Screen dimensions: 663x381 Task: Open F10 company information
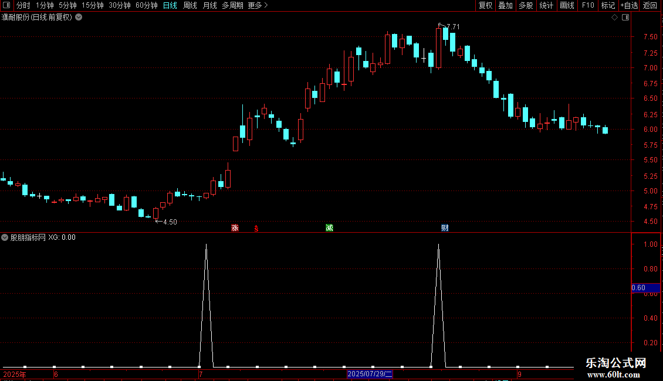tap(588, 5)
